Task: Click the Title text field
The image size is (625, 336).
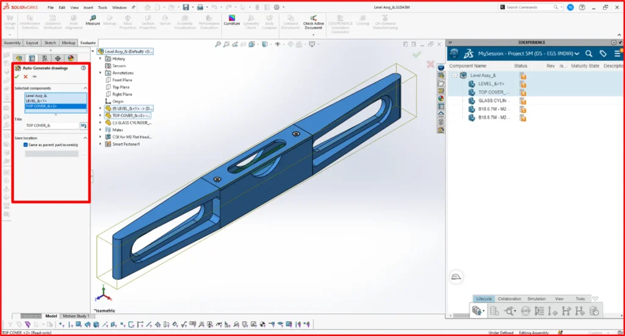Action: (x=52, y=126)
